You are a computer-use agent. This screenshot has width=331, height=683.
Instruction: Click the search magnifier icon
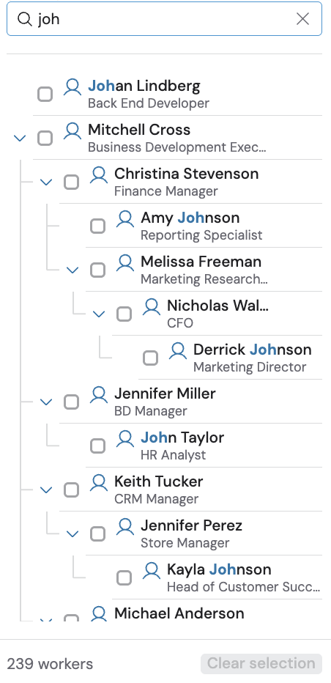tap(24, 19)
